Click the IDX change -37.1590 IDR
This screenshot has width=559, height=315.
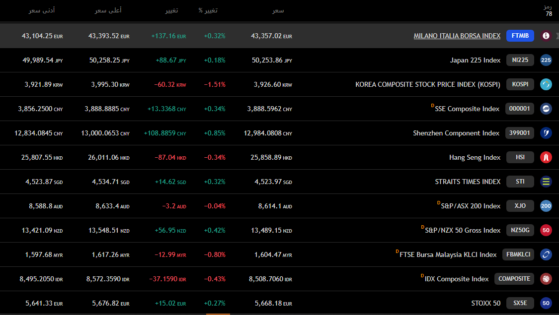tap(167, 279)
